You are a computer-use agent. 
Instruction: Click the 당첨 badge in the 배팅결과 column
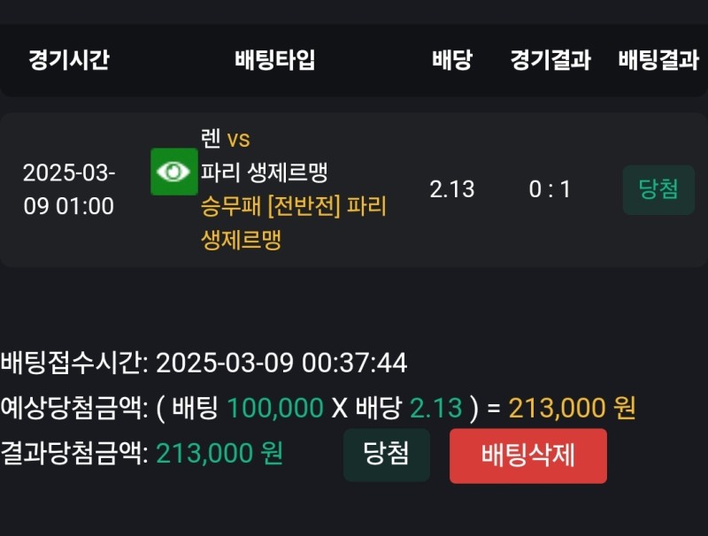pyautogui.click(x=658, y=189)
